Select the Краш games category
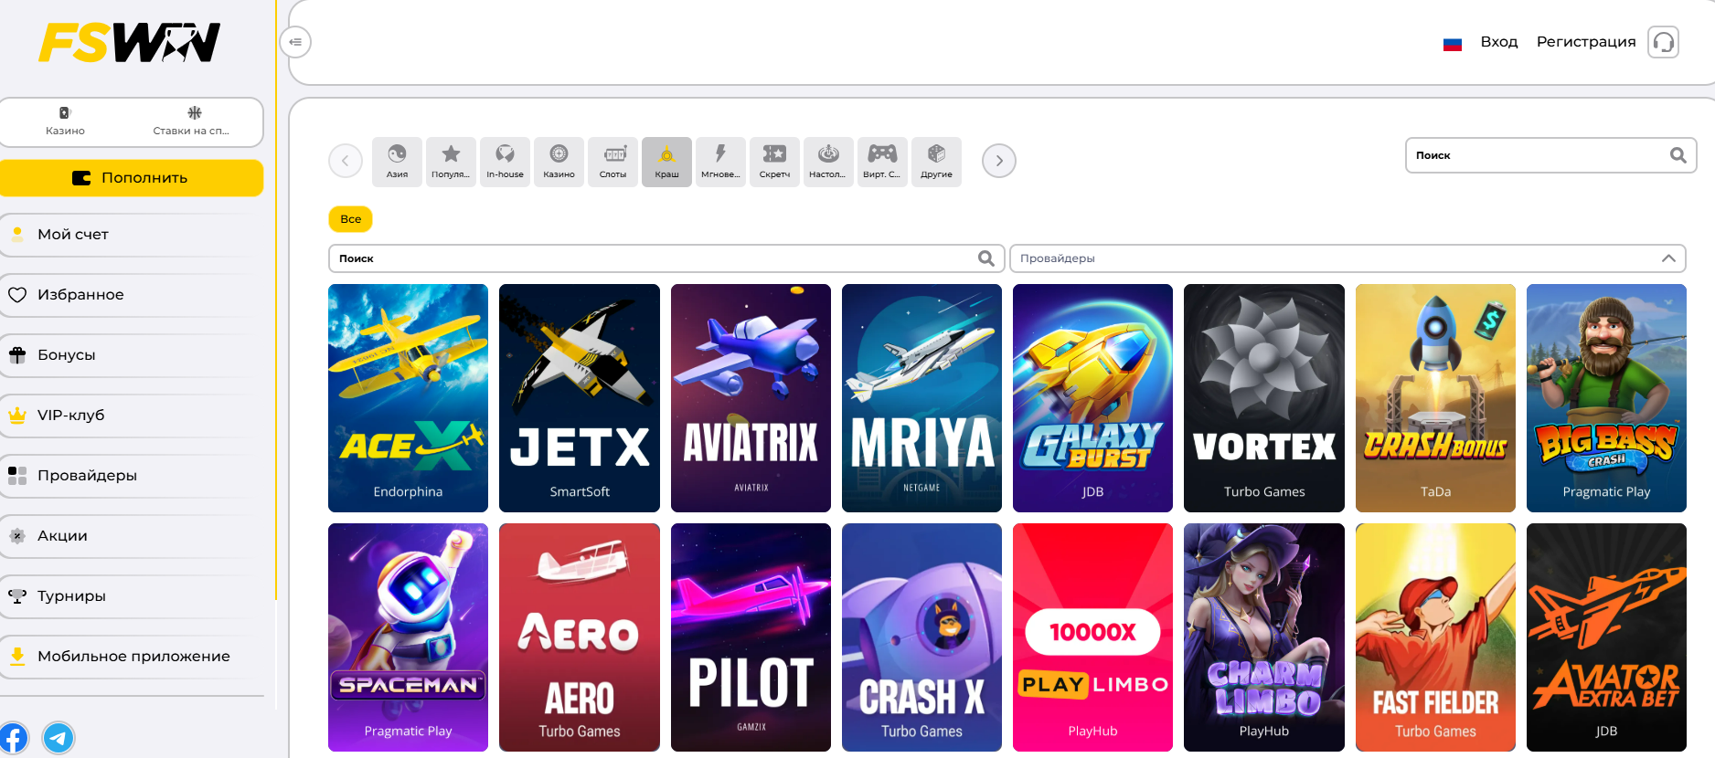 coord(666,162)
